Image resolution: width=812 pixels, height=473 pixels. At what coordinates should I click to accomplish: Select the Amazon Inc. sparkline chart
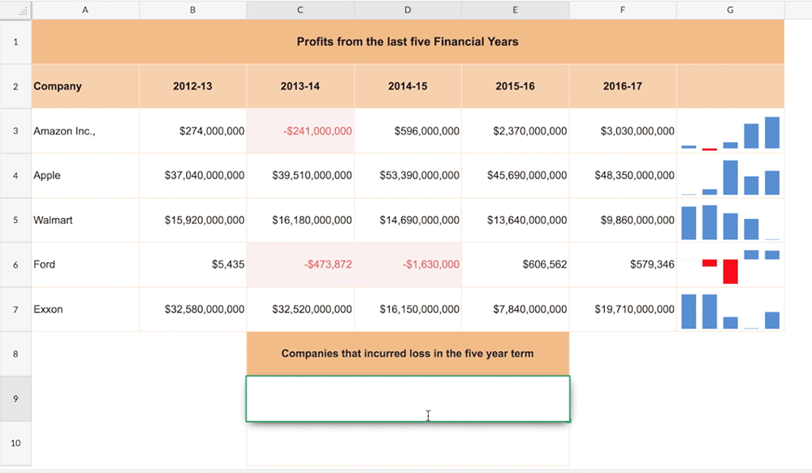coord(730,131)
